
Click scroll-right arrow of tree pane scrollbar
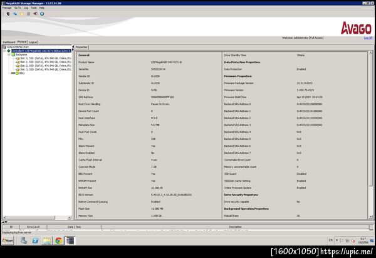[x=70, y=217]
